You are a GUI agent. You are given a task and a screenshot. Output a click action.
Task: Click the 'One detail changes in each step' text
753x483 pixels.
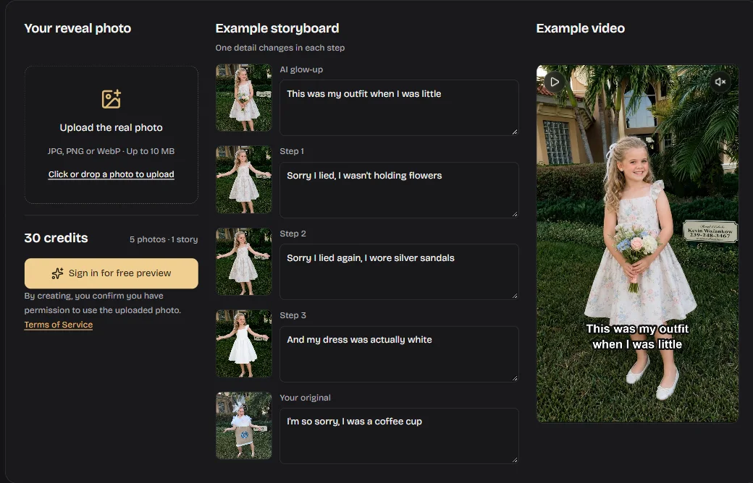(280, 48)
